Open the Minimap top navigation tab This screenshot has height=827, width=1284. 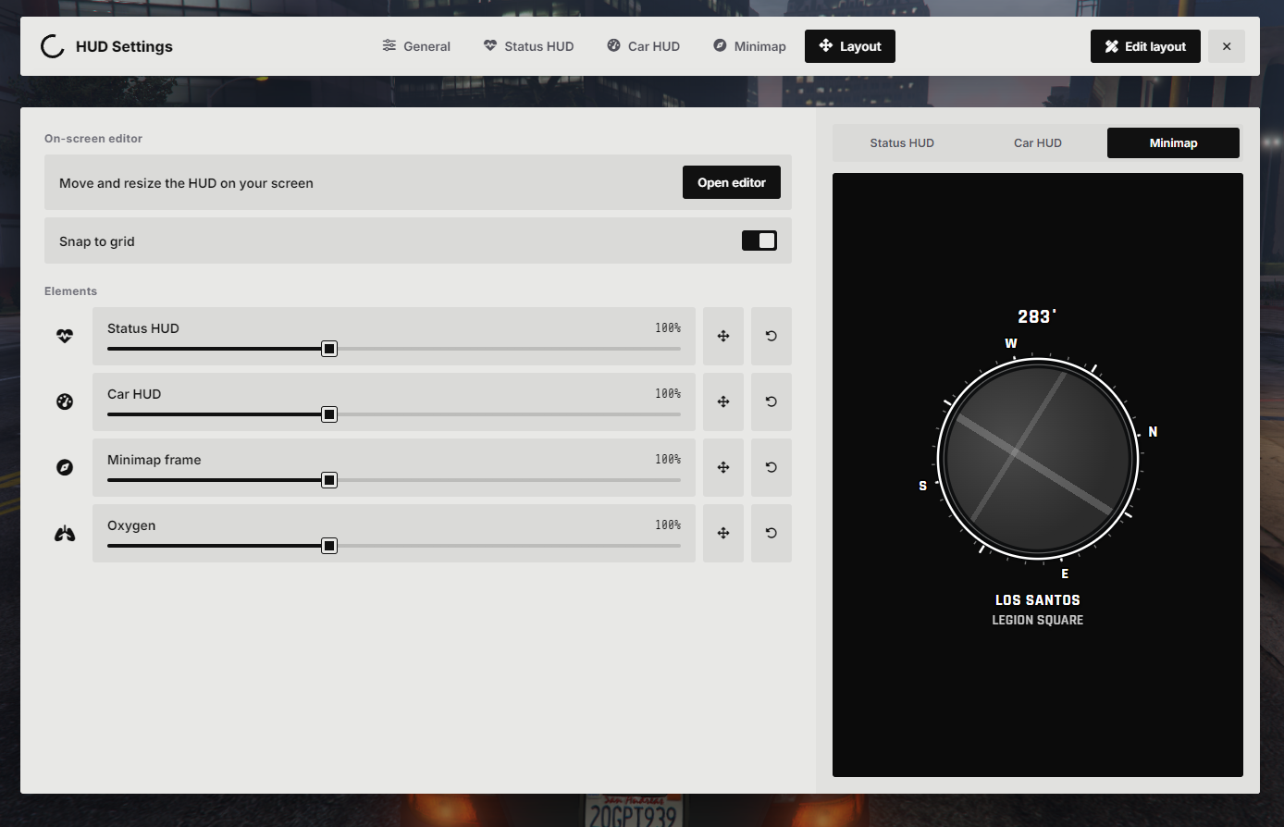(x=749, y=46)
